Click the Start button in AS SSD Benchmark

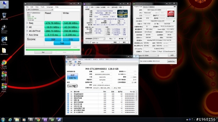point(43,52)
